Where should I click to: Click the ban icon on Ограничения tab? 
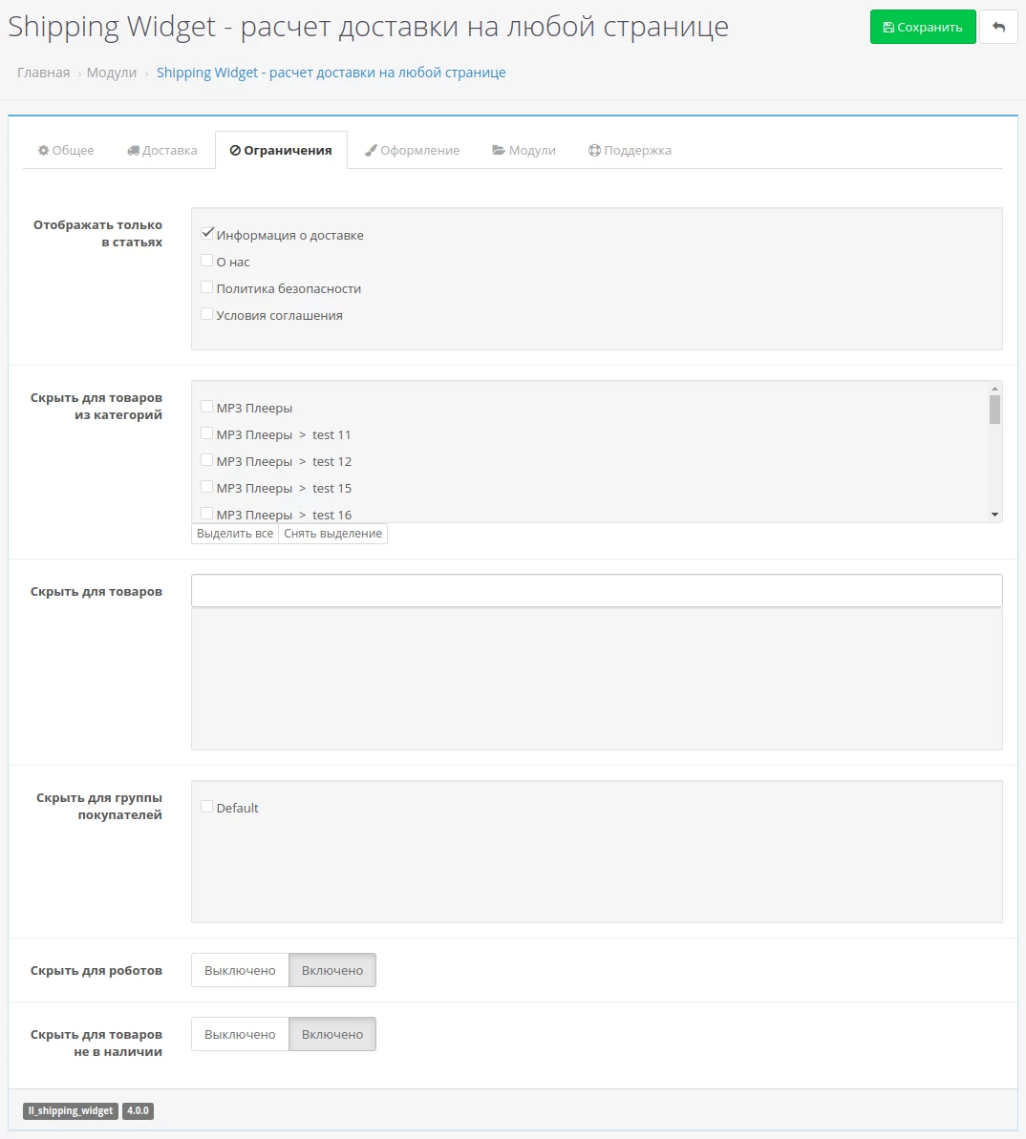click(x=235, y=150)
